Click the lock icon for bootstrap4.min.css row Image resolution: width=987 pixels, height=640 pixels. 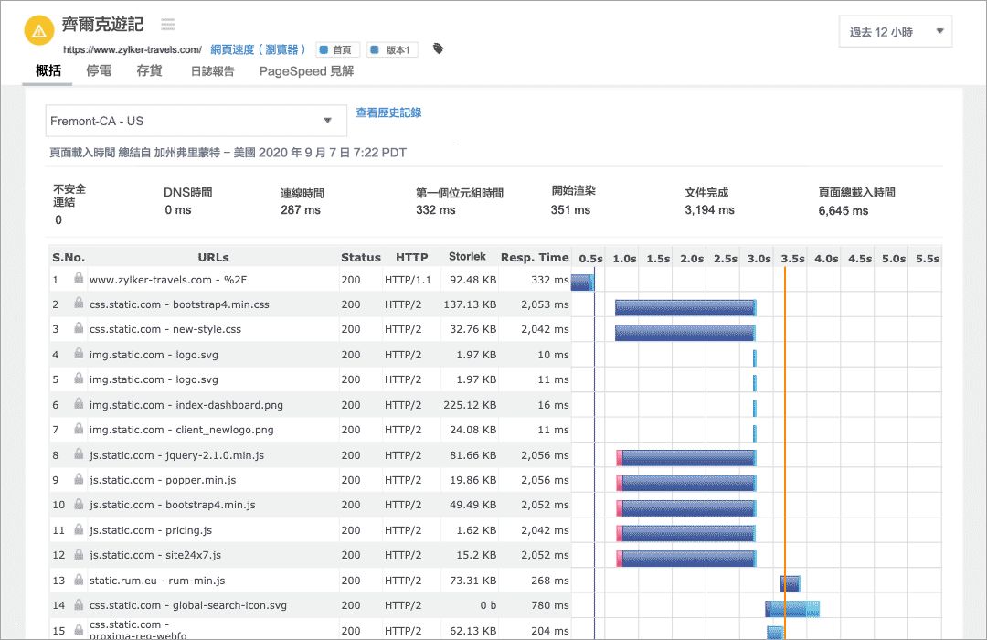(80, 304)
